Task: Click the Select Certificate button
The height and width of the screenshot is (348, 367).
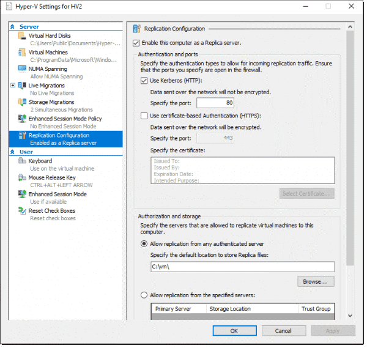Action: click(x=306, y=193)
